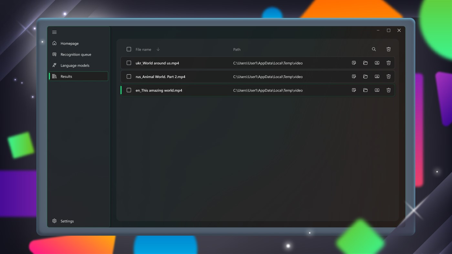Collapse the sidebar with the hamburger button

tap(54, 32)
